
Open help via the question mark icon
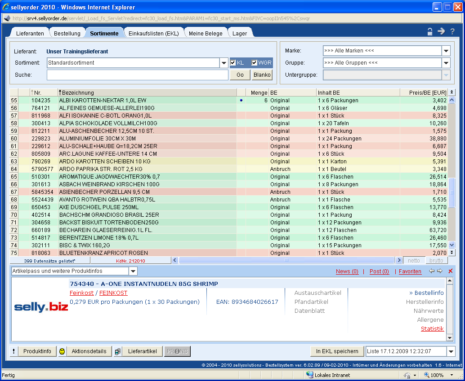point(452,31)
